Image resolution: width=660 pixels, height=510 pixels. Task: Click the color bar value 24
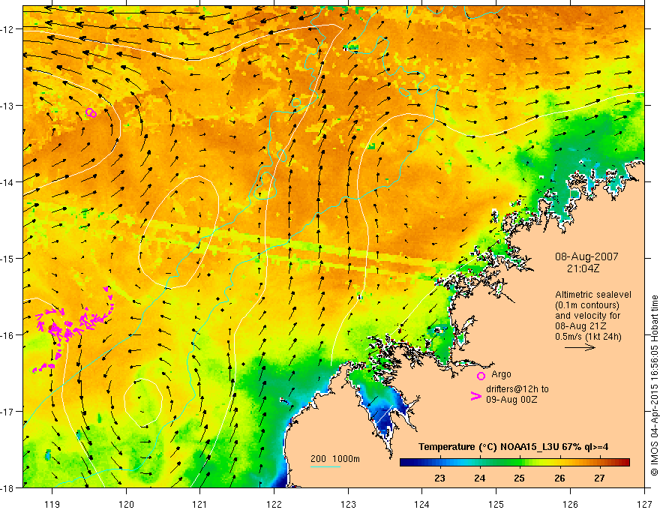(479, 478)
